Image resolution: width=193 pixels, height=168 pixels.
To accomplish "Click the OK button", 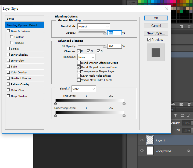I will 156,18.
